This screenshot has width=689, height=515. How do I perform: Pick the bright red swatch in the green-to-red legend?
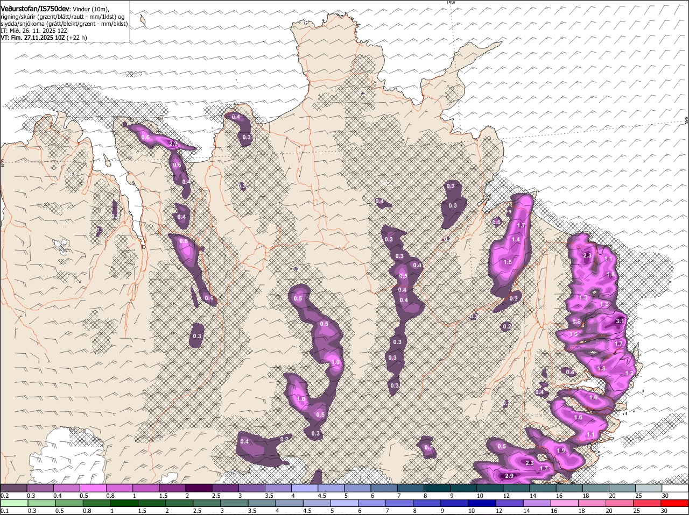tap(675, 503)
